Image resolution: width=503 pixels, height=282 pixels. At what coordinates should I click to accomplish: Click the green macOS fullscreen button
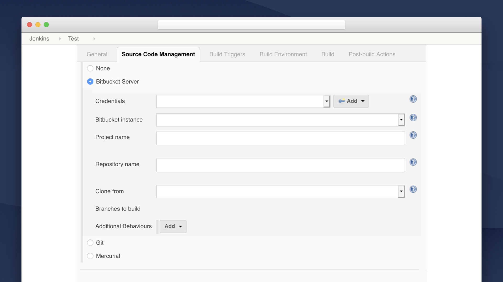(x=46, y=25)
